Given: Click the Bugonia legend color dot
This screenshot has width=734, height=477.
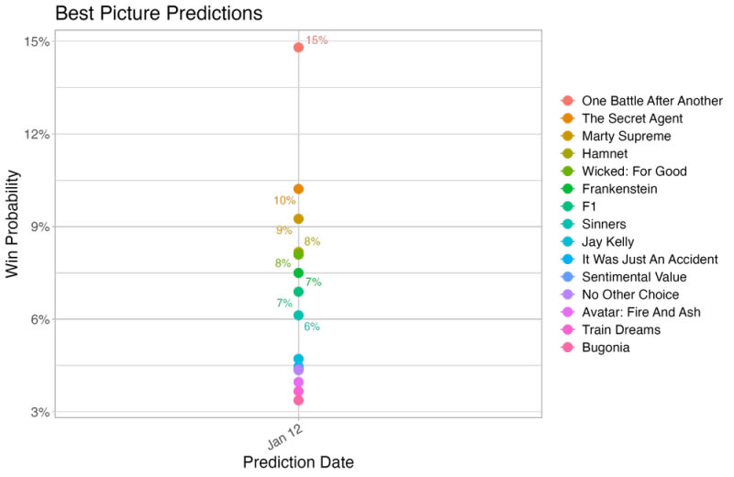Looking at the screenshot, I should click(x=567, y=348).
